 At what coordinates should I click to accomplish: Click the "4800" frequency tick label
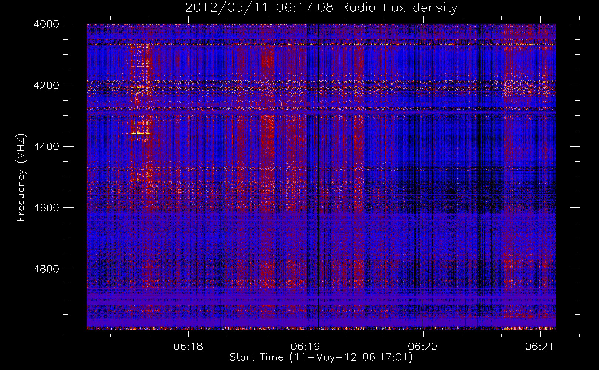[x=46, y=269]
